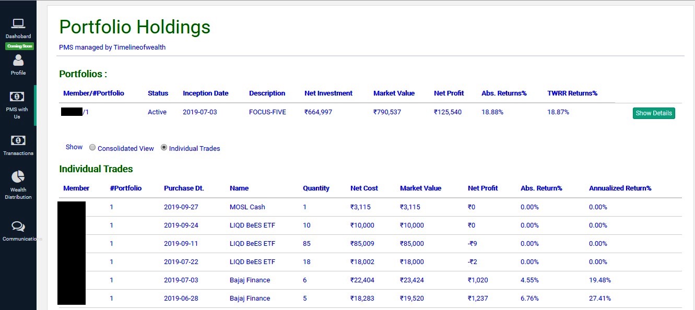Sort by the Purchase Dt. column header
The height and width of the screenshot is (310, 695).
click(184, 188)
